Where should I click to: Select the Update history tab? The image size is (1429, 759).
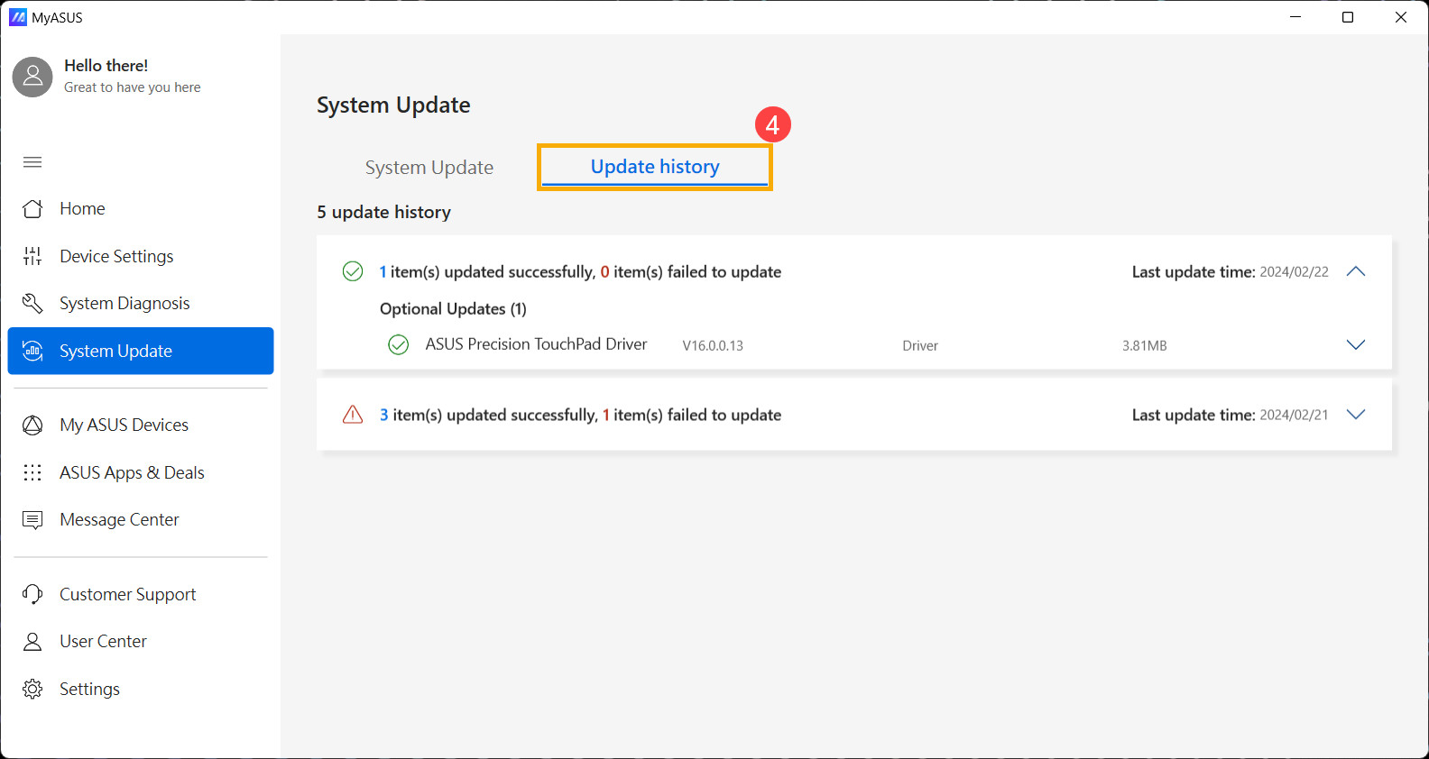click(x=655, y=167)
